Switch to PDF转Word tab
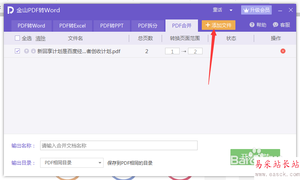This screenshot has width=300, height=180. click(31, 26)
